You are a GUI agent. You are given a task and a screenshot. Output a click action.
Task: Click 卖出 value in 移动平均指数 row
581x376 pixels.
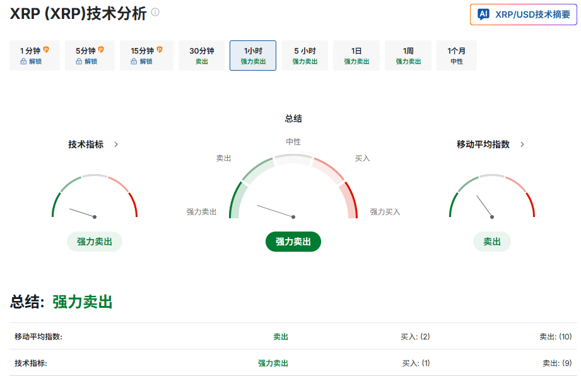pos(281,337)
